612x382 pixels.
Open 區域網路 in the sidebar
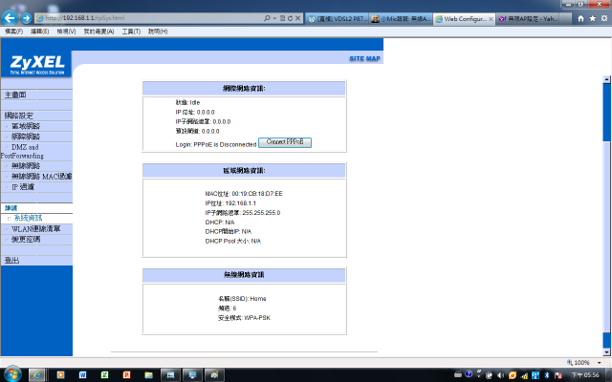tap(26, 126)
